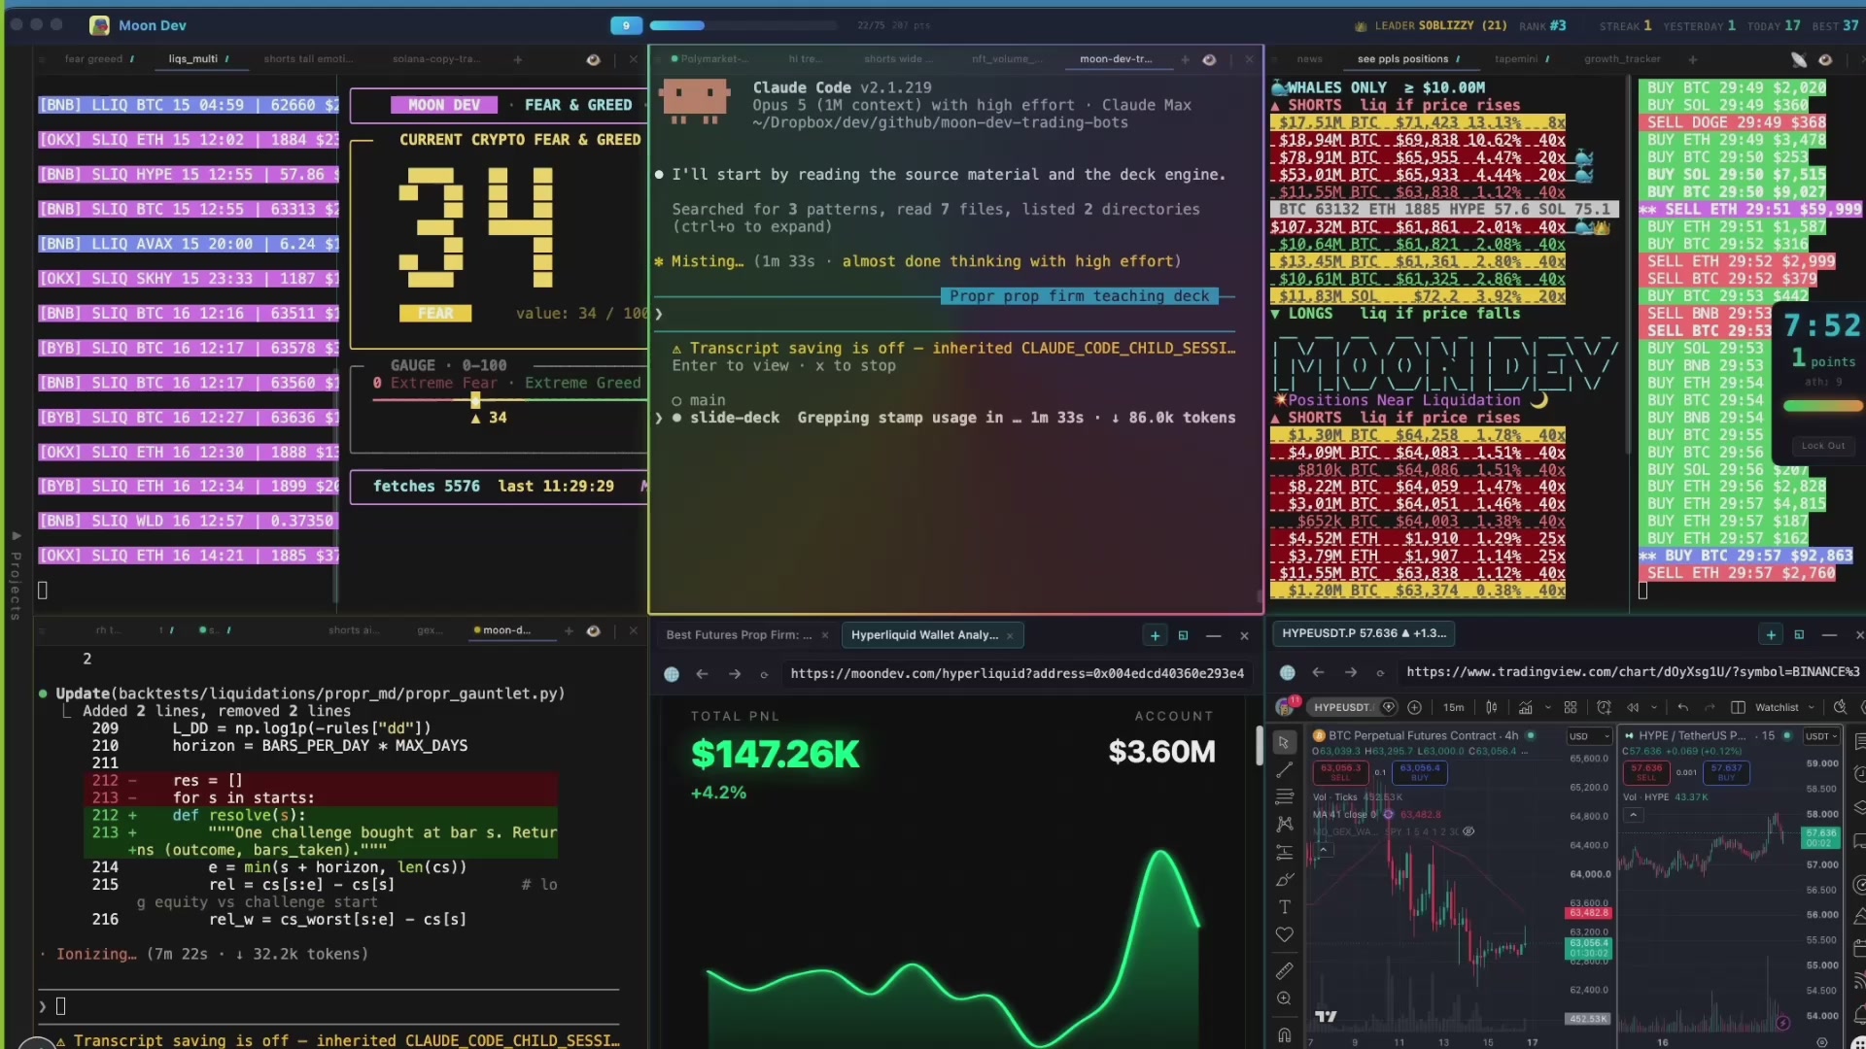The image size is (1866, 1049).
Task: Focus the TradingView URL address bar
Action: (1633, 672)
